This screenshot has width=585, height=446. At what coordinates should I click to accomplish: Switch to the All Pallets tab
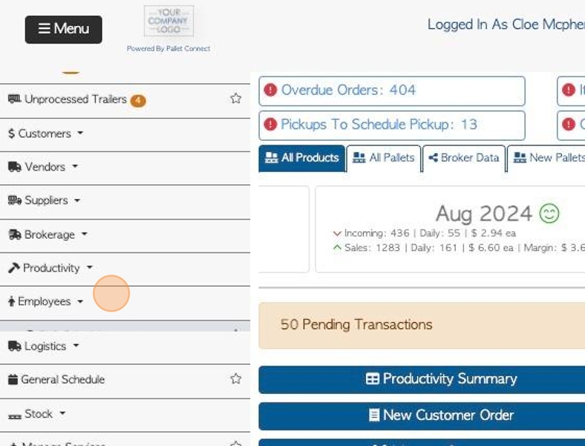[384, 158]
